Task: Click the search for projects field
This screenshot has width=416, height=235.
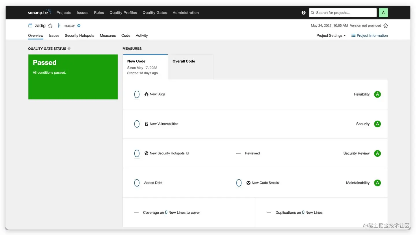Action: coord(343,13)
